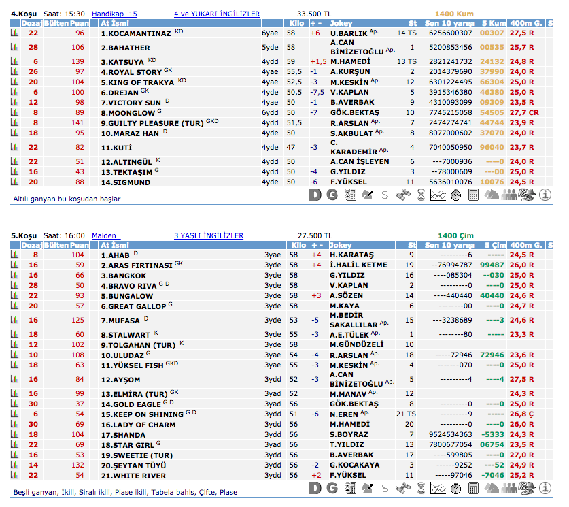
Task: Follow the '3 YAŞLI İNGİLİZLER' link
Action: tap(208, 235)
